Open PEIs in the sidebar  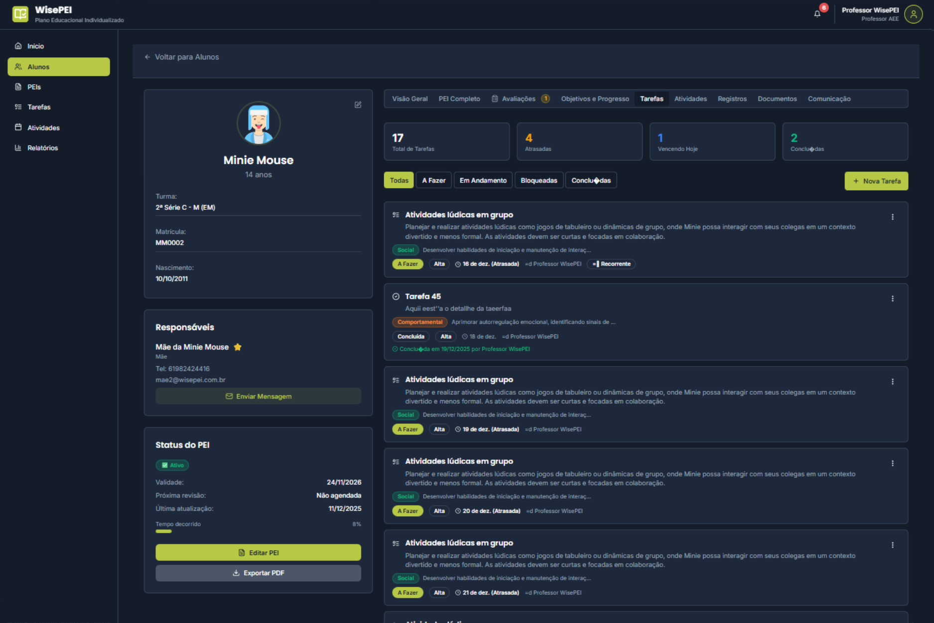[x=34, y=87]
